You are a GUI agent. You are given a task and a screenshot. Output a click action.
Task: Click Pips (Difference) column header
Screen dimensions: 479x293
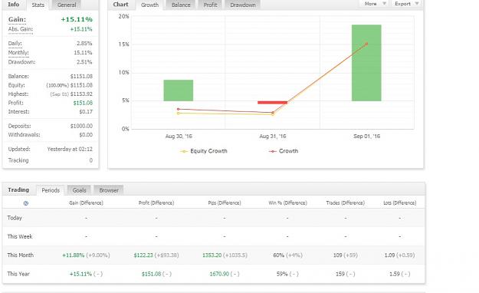click(x=225, y=203)
